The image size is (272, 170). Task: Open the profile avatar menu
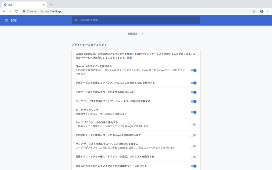[x=262, y=11]
